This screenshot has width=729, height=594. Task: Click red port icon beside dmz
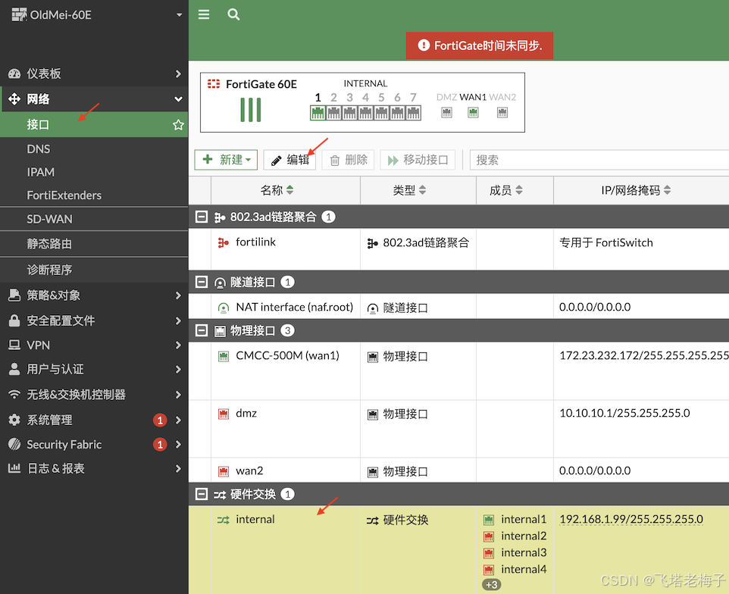pos(224,414)
